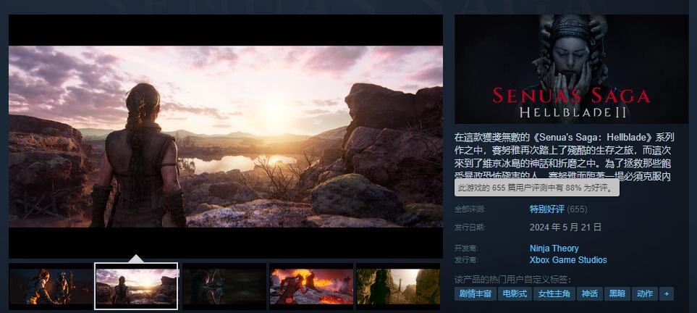Viewport: 697px width, 313px height.
Task: Visit the Xbox Game Studios publisher page
Action: (x=568, y=260)
